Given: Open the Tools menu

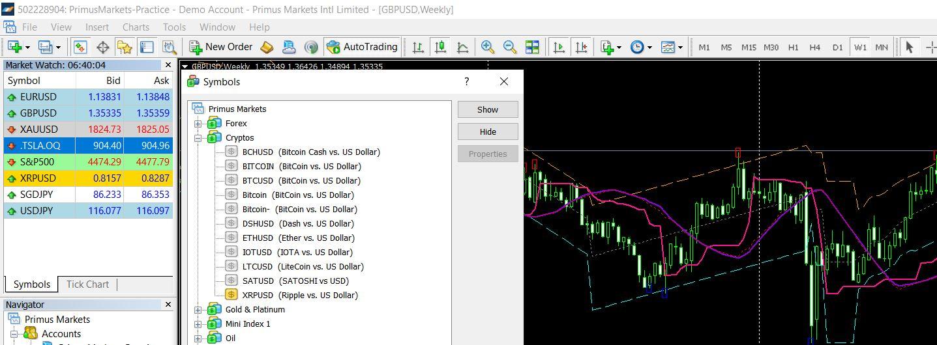Looking at the screenshot, I should 174,27.
